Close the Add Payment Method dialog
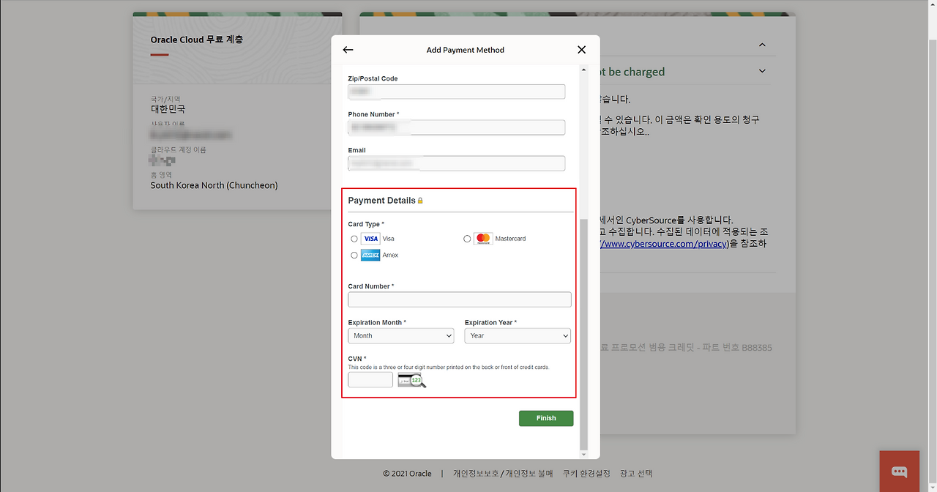 tap(581, 50)
